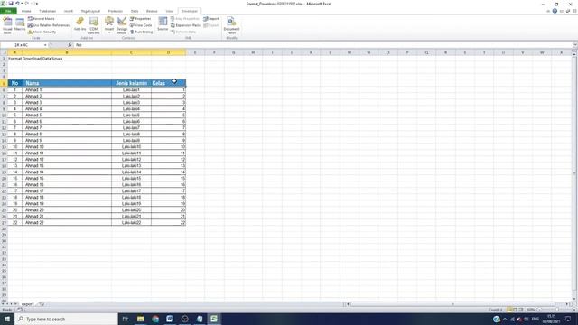Open the notification center

click(x=568, y=319)
